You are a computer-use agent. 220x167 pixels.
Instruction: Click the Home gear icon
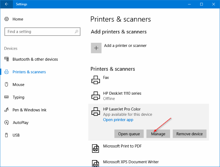pyautogui.click(x=7, y=19)
